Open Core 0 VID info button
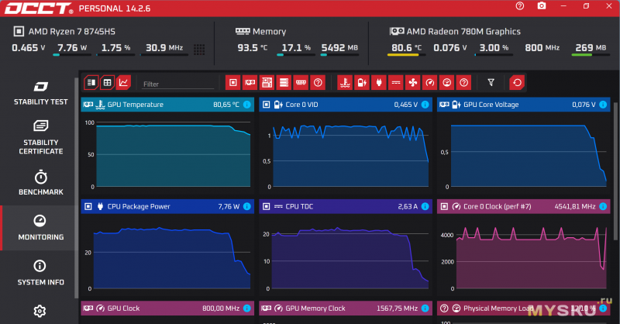620x324 pixels. (x=425, y=105)
